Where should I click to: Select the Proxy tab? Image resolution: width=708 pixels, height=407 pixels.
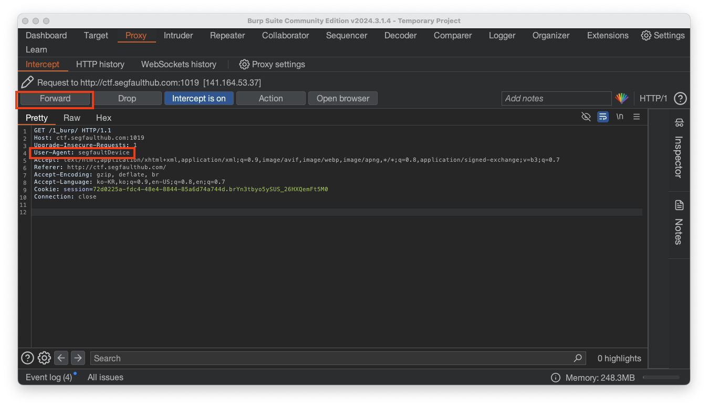point(136,36)
